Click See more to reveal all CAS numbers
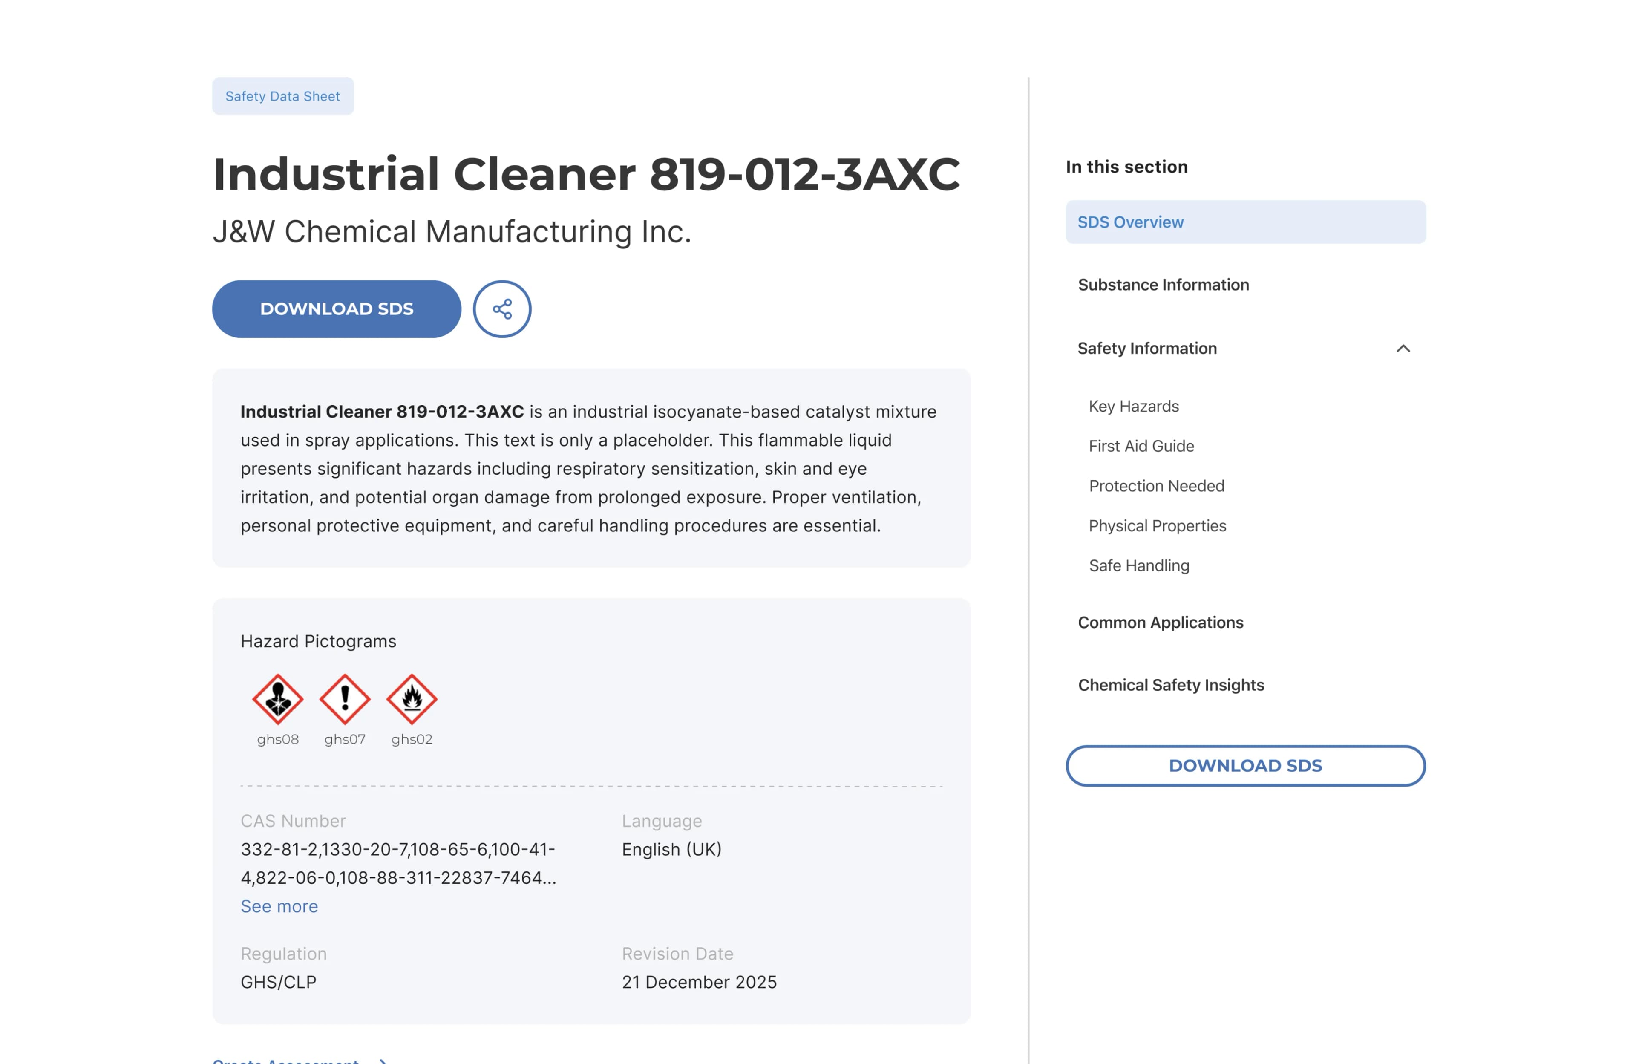1636x1064 pixels. click(278, 906)
